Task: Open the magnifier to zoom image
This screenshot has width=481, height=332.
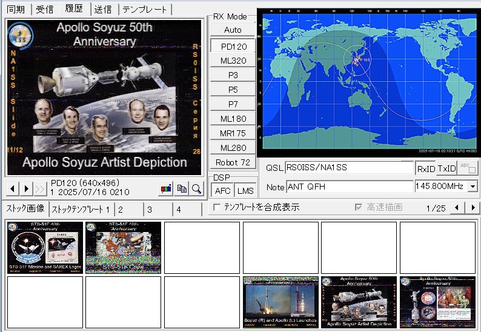Action: [x=197, y=188]
